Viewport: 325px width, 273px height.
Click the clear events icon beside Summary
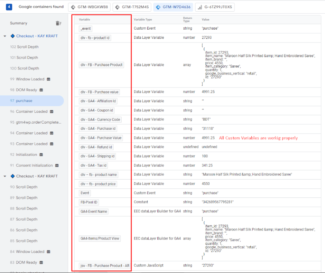tap(59, 23)
